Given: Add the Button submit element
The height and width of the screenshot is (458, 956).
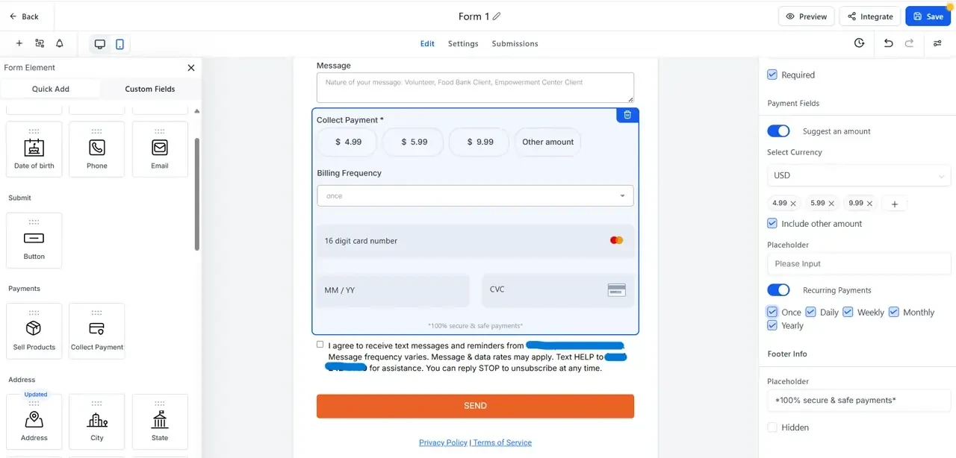Looking at the screenshot, I should pos(34,240).
